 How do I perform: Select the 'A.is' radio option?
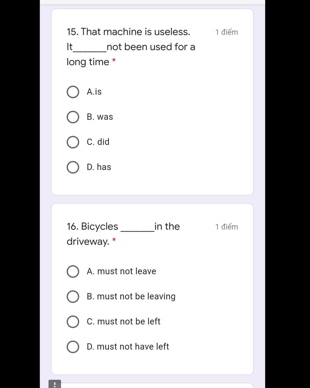(73, 92)
